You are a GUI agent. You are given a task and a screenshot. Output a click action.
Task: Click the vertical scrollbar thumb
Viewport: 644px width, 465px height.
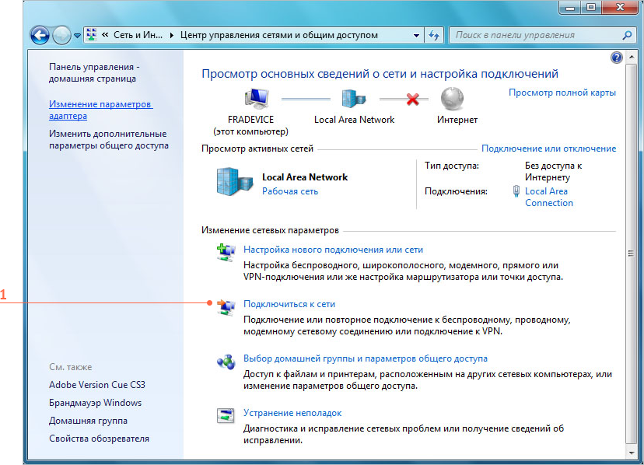tap(632, 253)
